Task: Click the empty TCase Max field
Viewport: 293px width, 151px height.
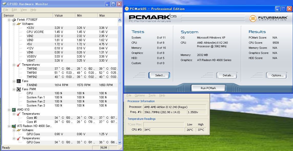Action: click(x=164, y=124)
